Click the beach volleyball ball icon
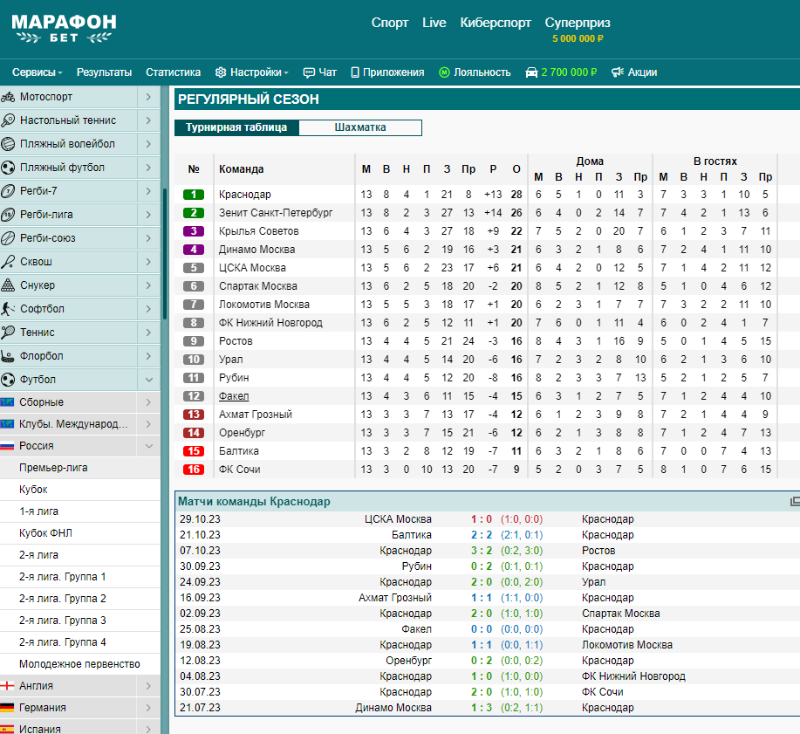Viewport: 800px width, 734px height. (x=8, y=144)
